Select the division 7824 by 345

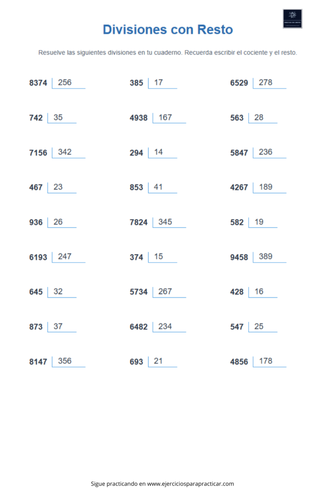(158, 222)
